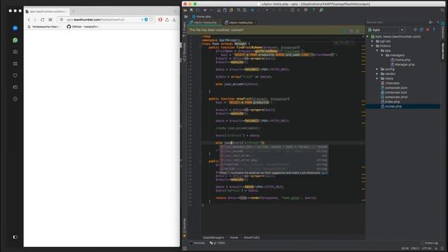Click the Copy icon in IDE toolbar
Image resolution: width=448 pixels, height=252 pixels.
click(x=225, y=10)
